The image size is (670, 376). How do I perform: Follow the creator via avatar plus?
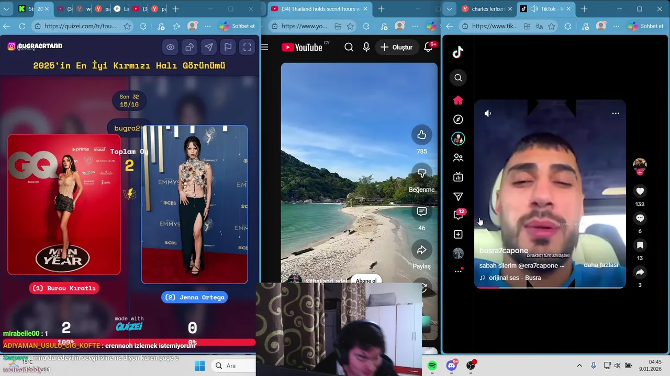640,172
